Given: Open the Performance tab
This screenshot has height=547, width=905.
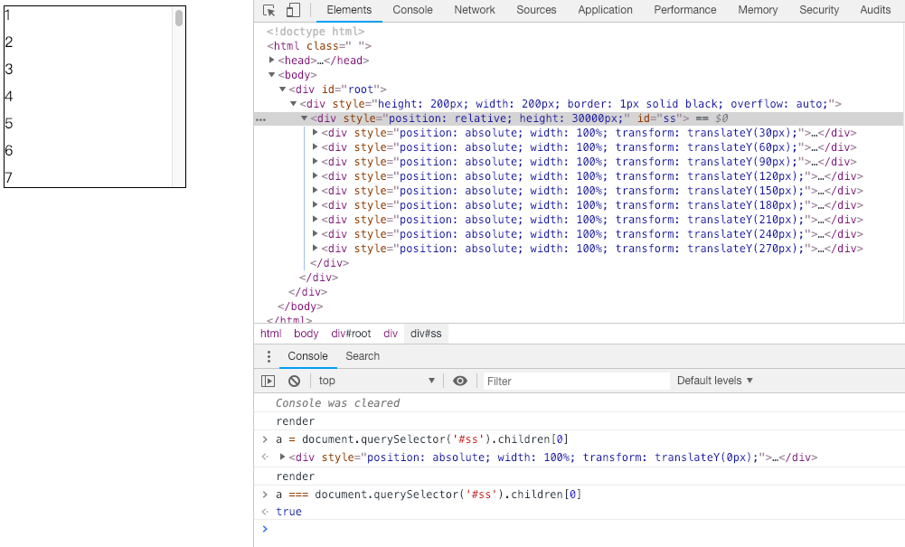Looking at the screenshot, I should click(x=685, y=10).
